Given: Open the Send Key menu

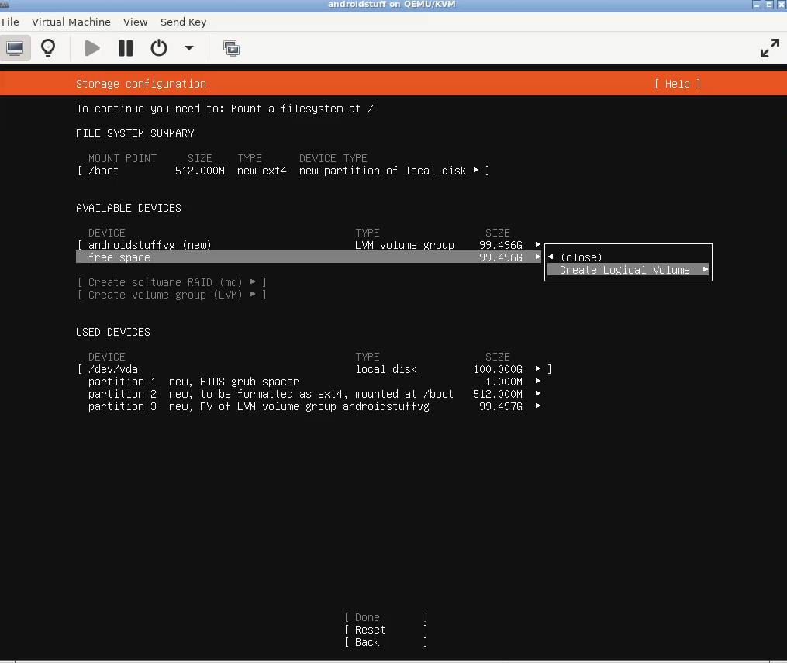Looking at the screenshot, I should [184, 22].
